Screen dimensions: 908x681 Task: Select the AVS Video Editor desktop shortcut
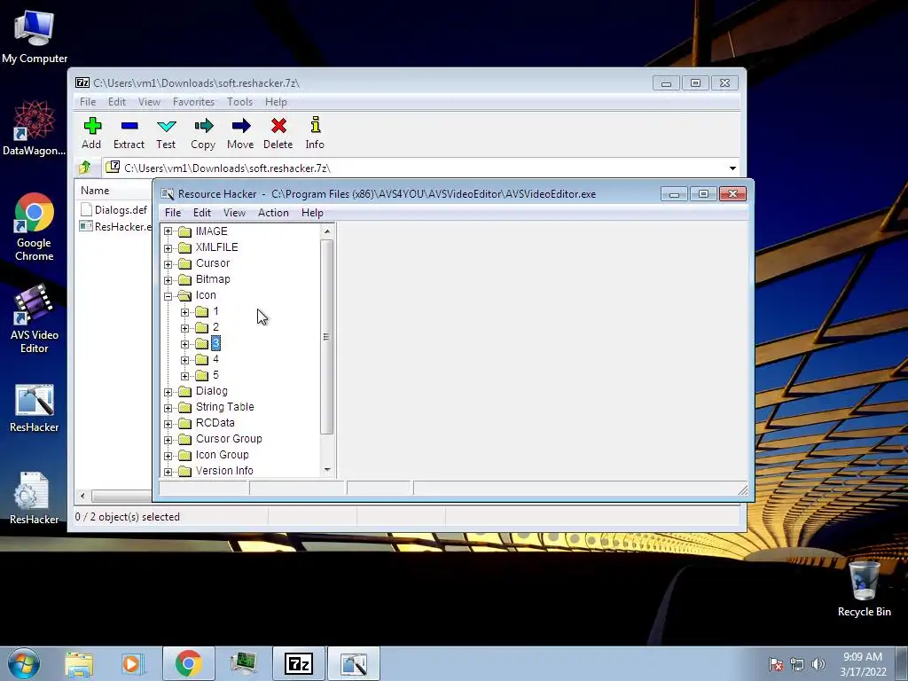click(35, 318)
